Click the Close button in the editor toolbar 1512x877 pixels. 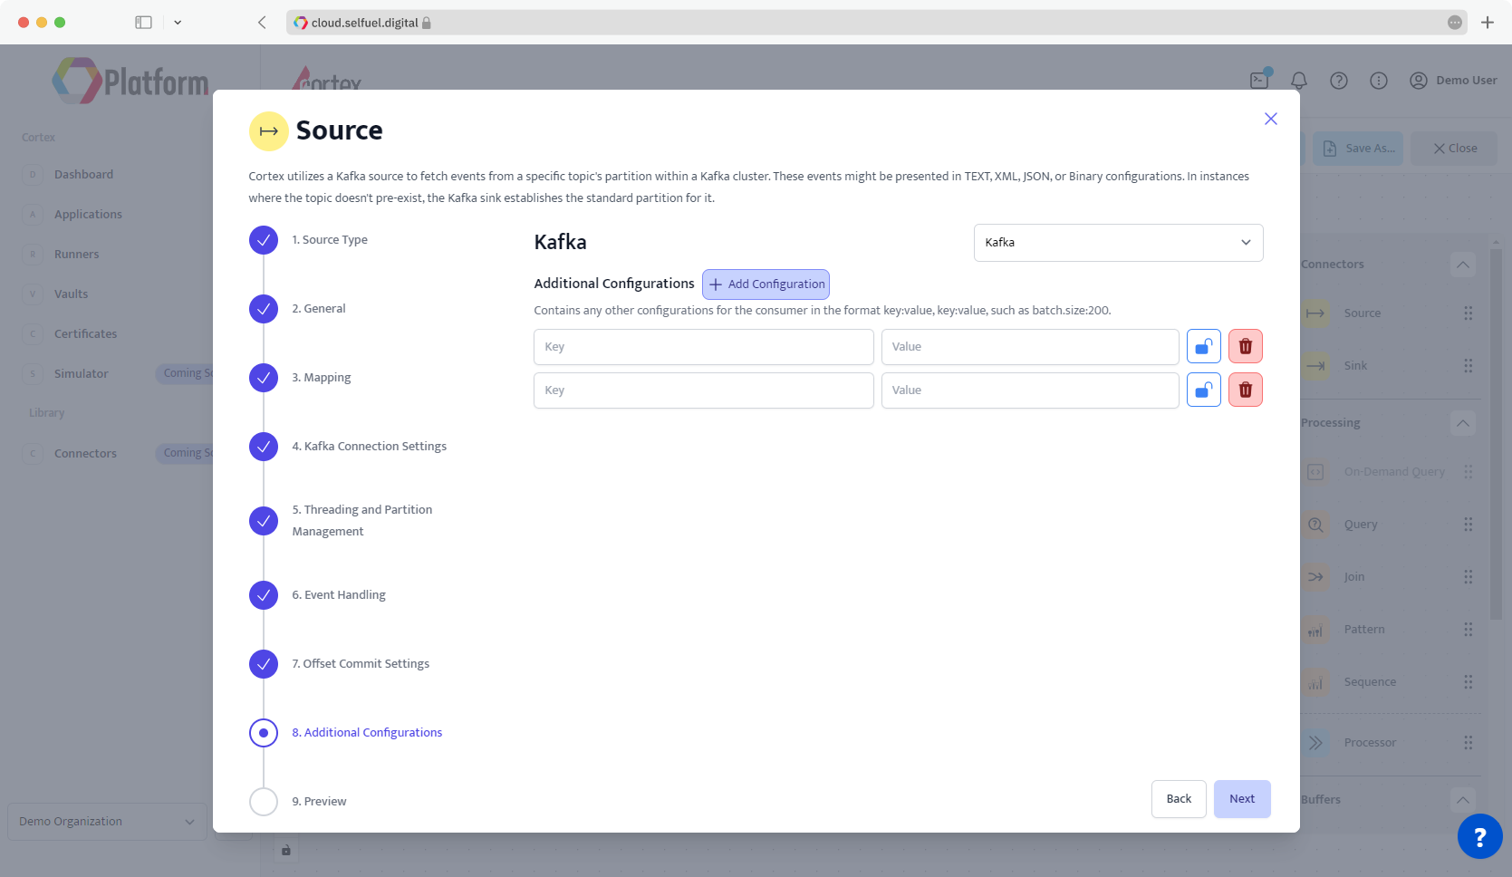pos(1455,149)
